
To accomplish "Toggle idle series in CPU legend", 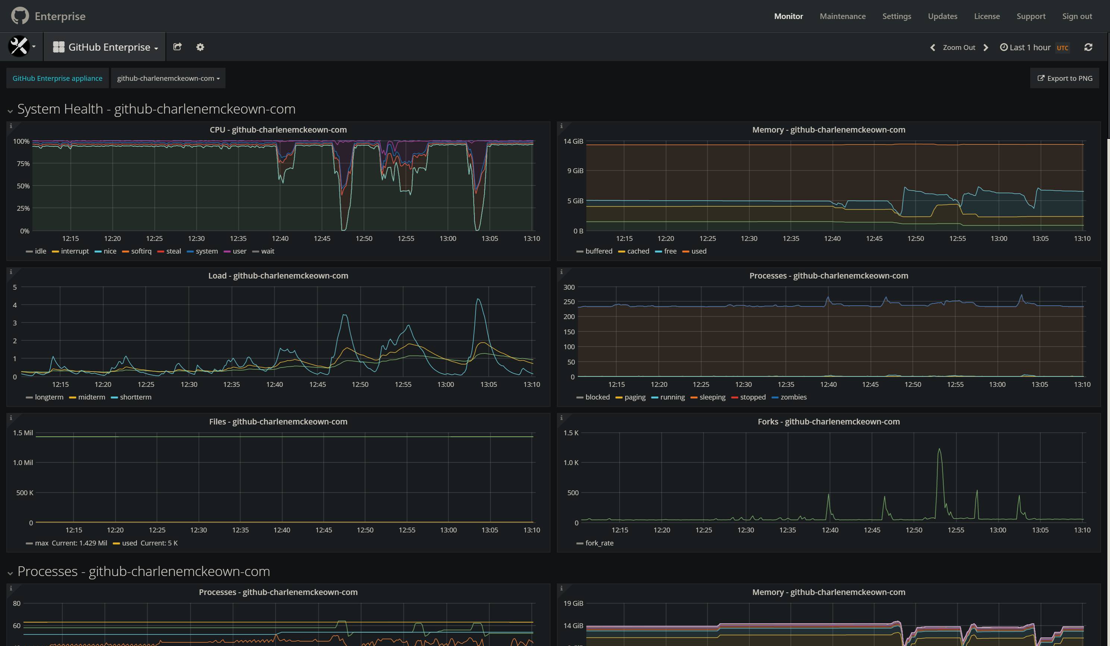I will click(x=41, y=251).
